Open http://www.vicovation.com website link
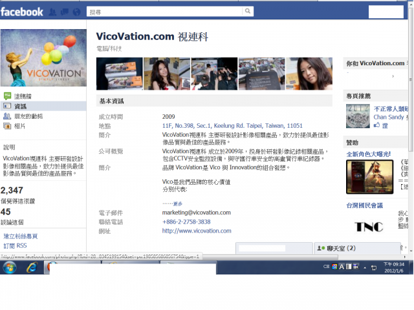Viewport: 414px width, 310px height. coord(197,231)
